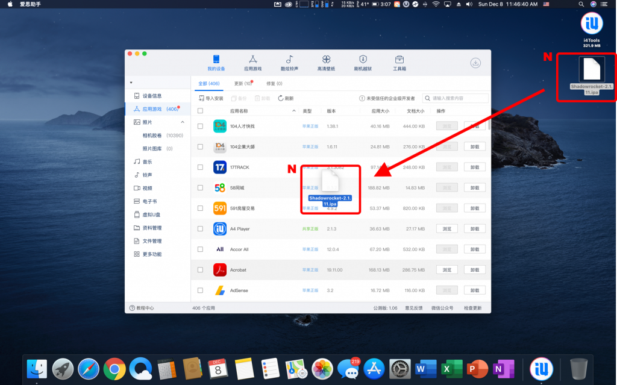Select Shadowrocket-2.1.11.ipa file on the desktop

[592, 77]
